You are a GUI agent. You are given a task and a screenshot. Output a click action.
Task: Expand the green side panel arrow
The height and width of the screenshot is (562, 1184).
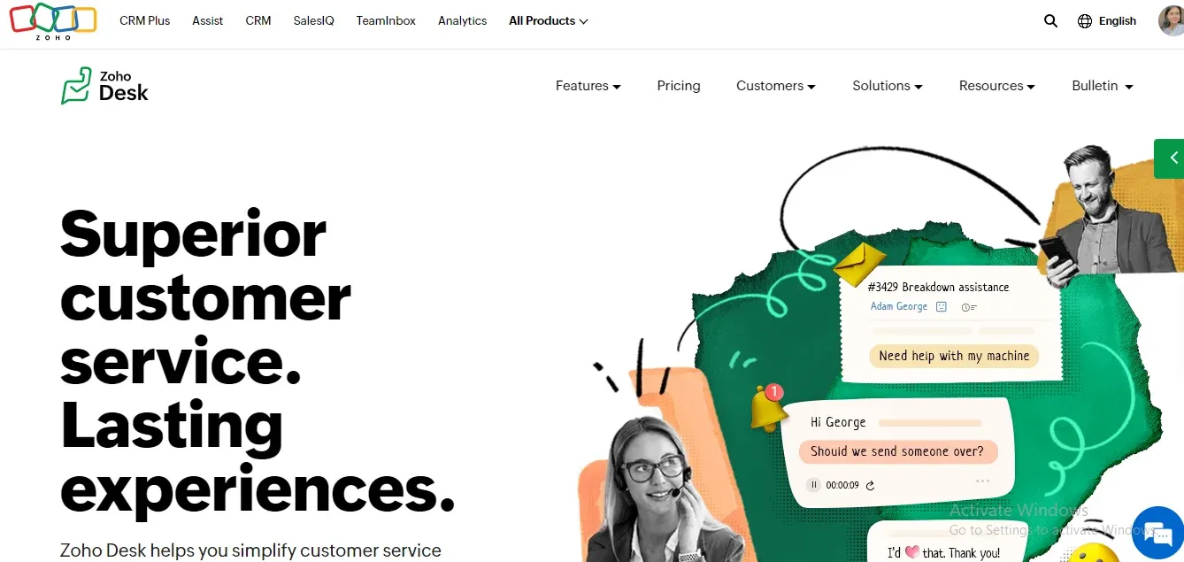click(1170, 158)
